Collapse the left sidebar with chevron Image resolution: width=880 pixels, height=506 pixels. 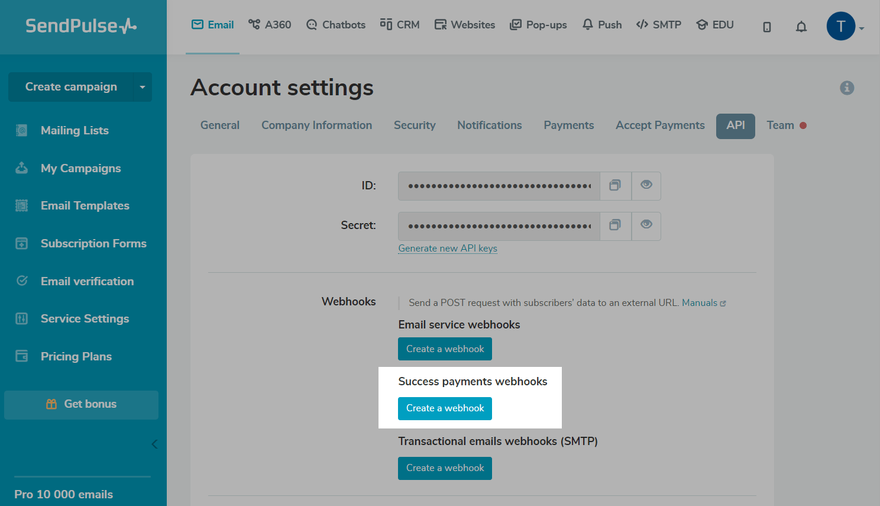tap(154, 444)
